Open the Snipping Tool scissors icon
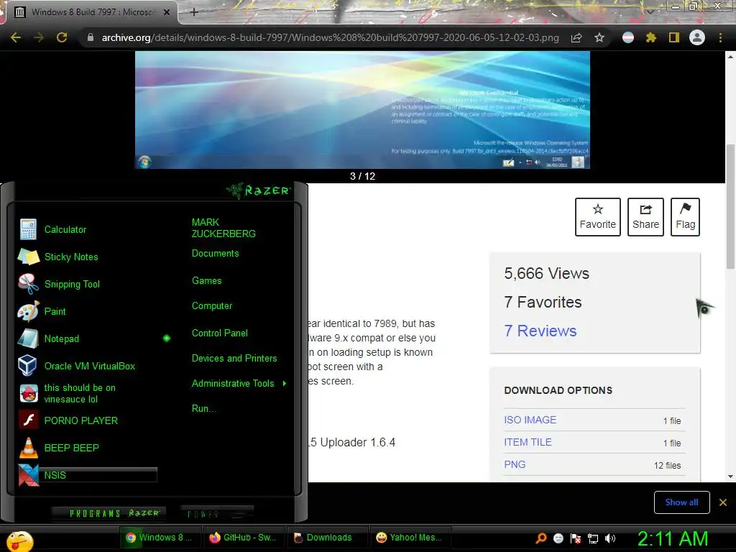The image size is (736, 552). [28, 284]
